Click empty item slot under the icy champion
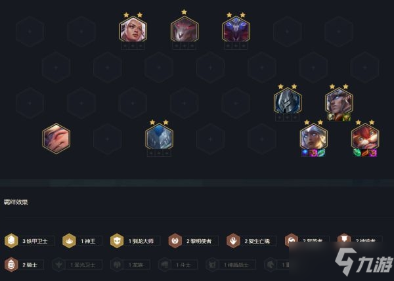 [159, 153]
